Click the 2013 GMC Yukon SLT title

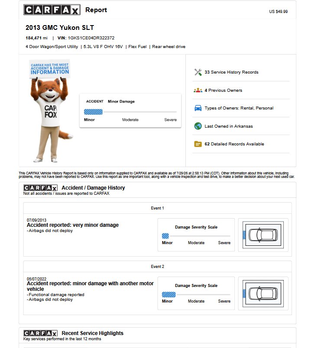[x=60, y=28]
